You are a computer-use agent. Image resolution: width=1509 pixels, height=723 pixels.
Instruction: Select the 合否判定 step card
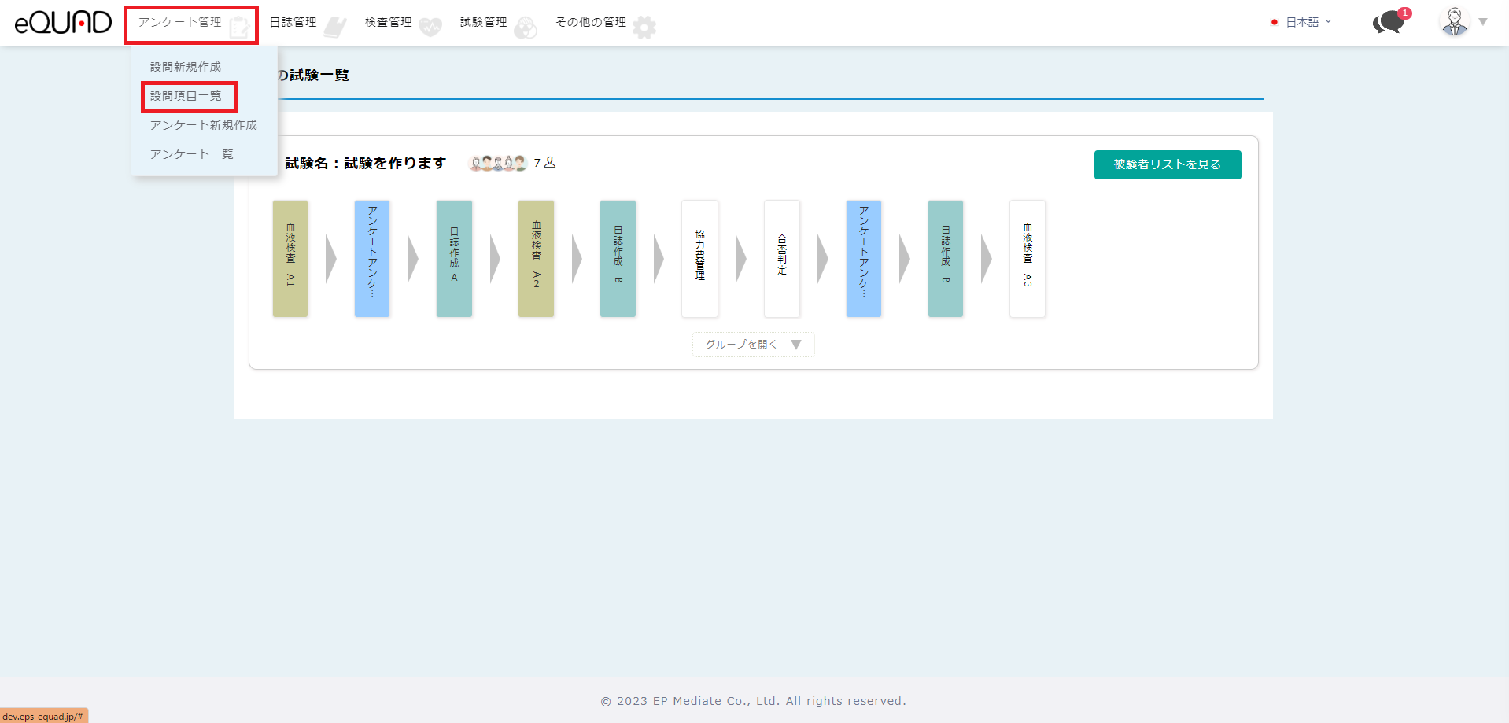tap(781, 259)
